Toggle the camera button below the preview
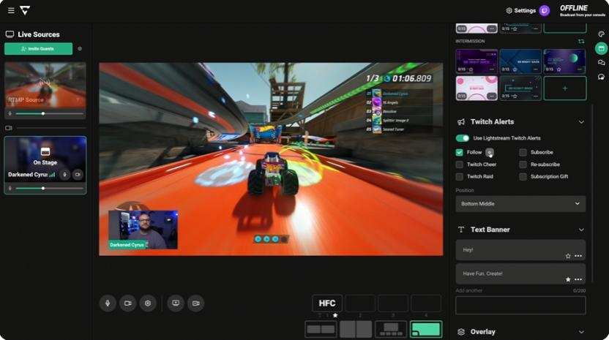 click(128, 303)
